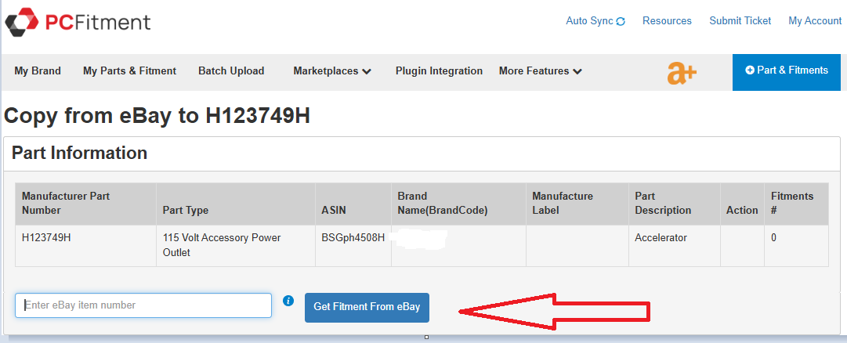Click the Part Information panel heading

[79, 153]
